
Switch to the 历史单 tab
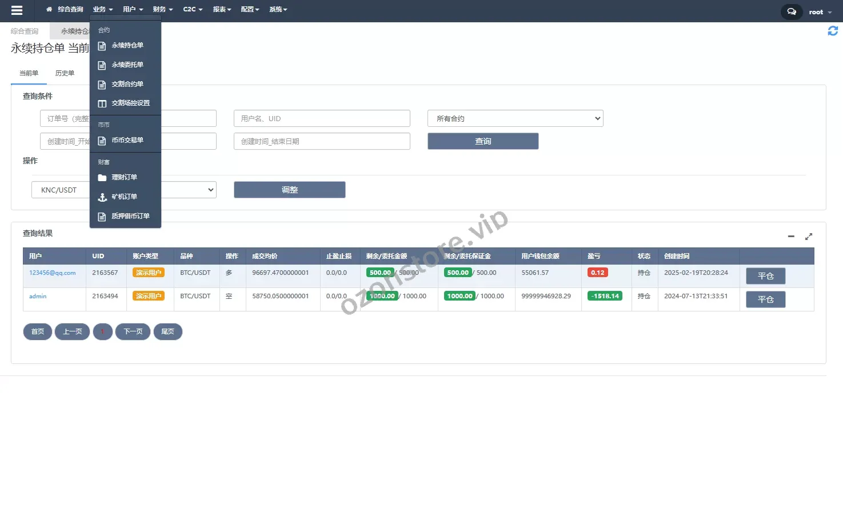click(65, 73)
